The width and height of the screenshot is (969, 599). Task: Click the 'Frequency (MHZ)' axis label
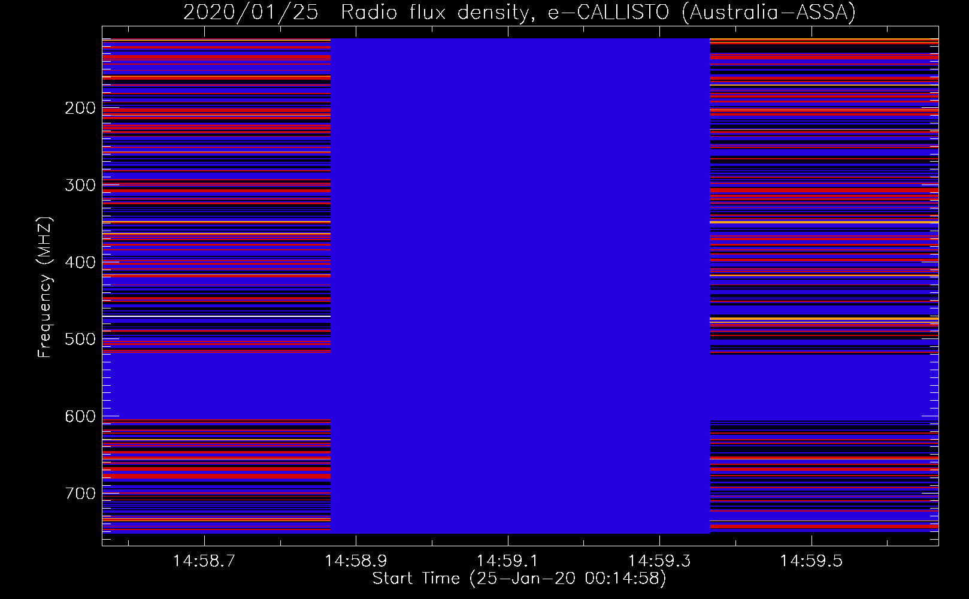tap(45, 287)
